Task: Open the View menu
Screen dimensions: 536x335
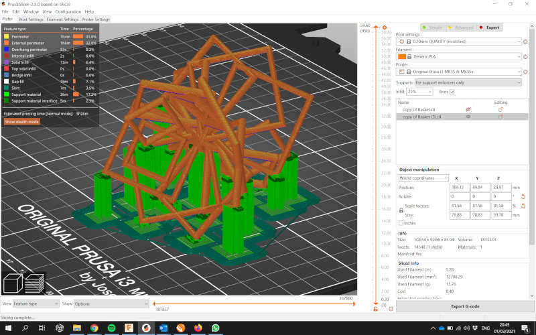Action: (x=47, y=11)
